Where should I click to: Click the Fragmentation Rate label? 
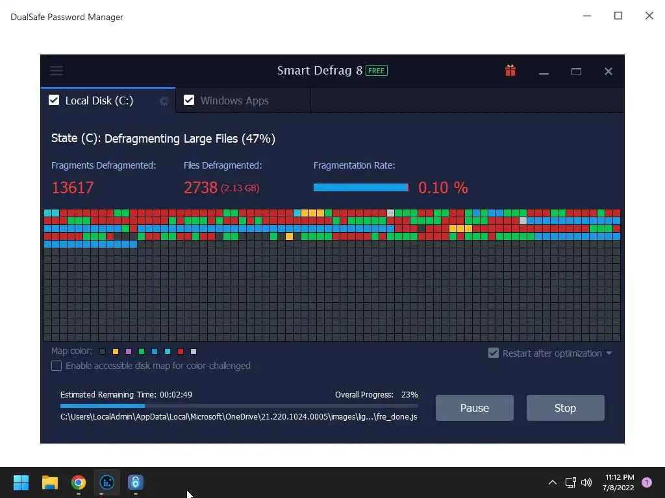tap(354, 165)
